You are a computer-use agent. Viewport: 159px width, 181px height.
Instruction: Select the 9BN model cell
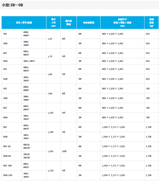[12, 137]
